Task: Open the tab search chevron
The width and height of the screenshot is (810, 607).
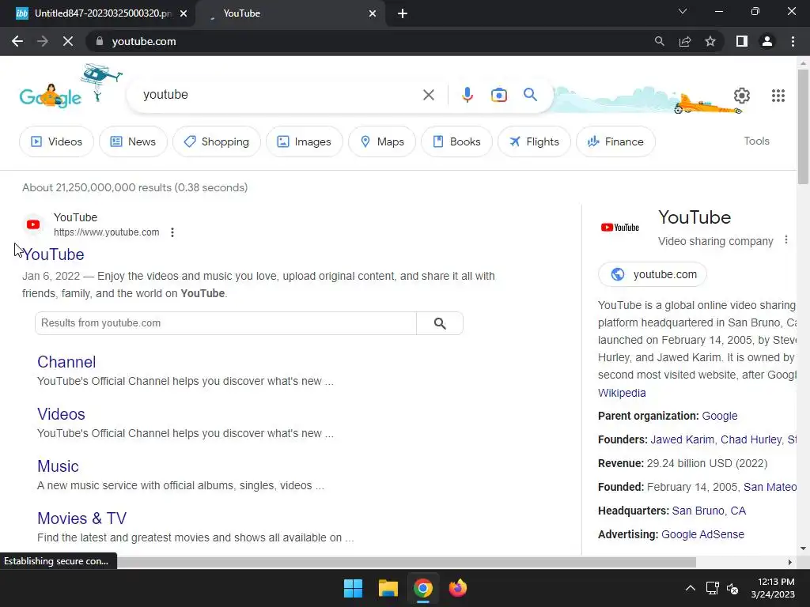Action: point(683,11)
